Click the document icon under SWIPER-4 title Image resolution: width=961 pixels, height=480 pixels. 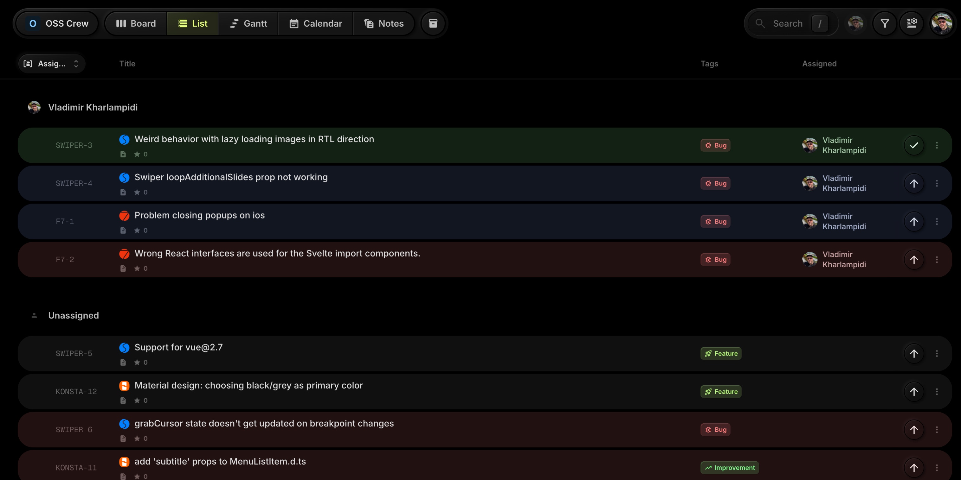tap(124, 192)
